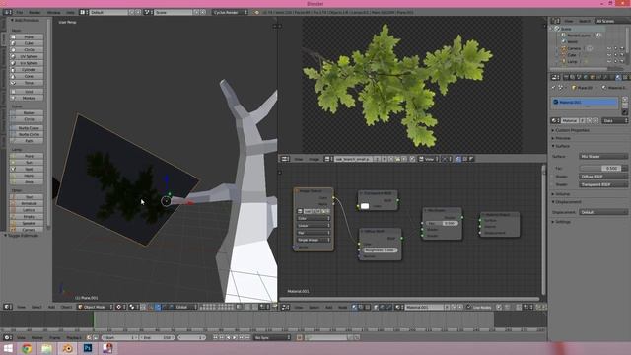This screenshot has height=355, width=631.
Task: Open the Transparent BSDF shader dropdown
Action: [603, 184]
